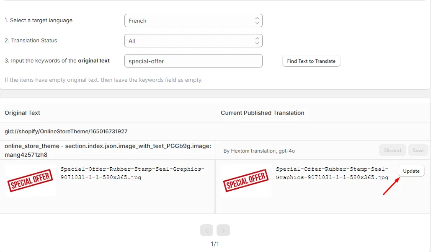Click the greyed-out Save button
The height and width of the screenshot is (252, 431).
[x=418, y=150]
